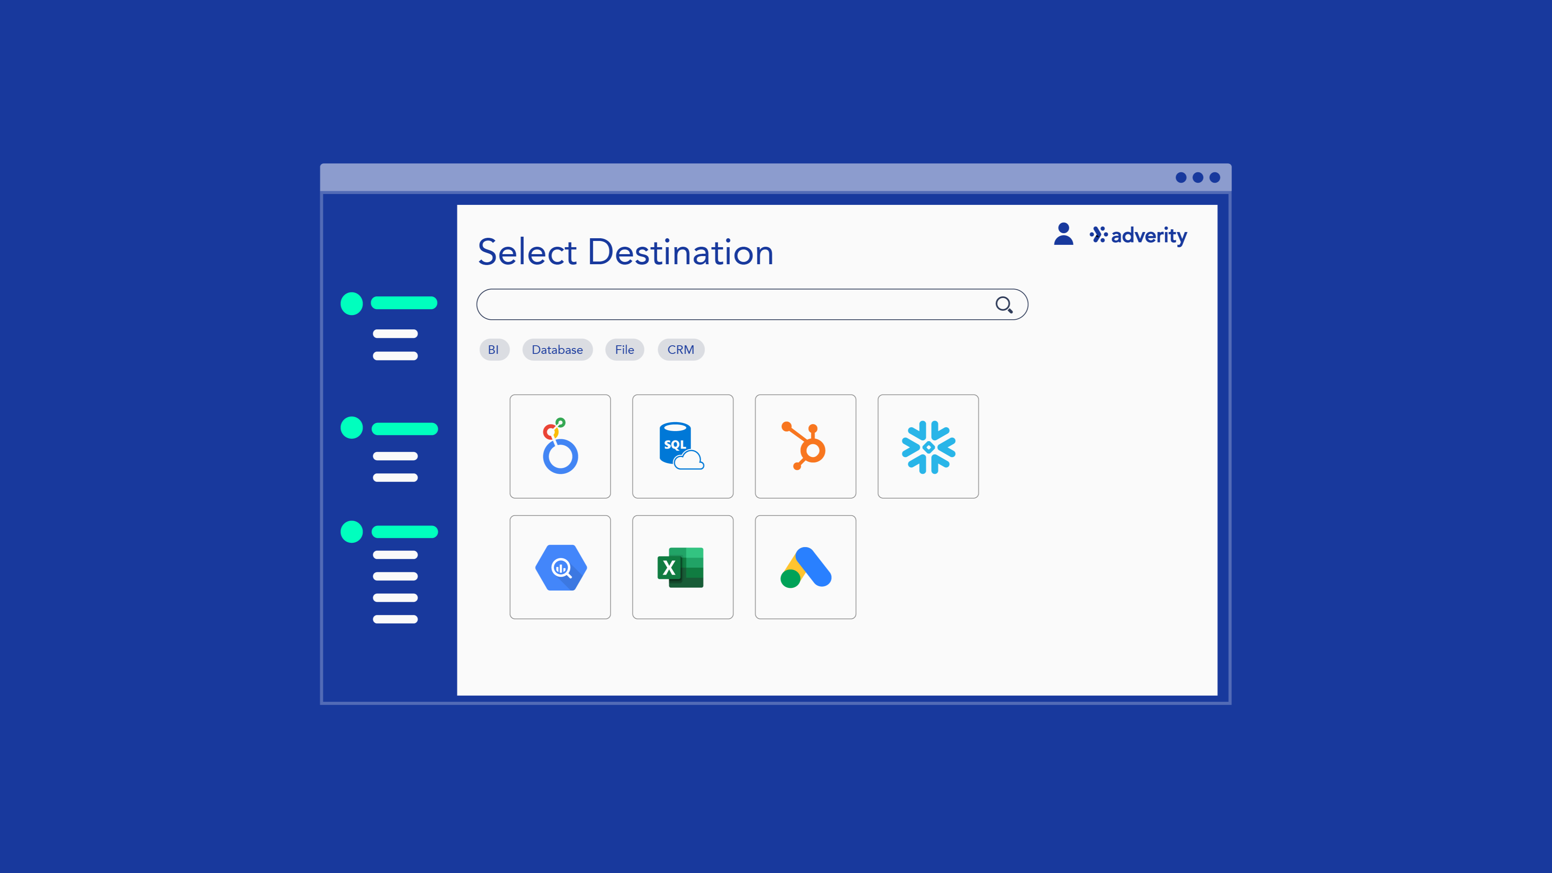
Task: Choose the Azure SQL Database destination
Action: pos(682,446)
